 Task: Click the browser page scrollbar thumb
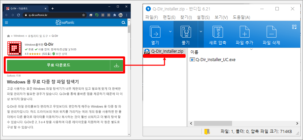click(129, 29)
